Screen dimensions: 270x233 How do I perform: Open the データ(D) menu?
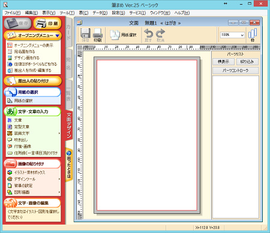(x=100, y=13)
